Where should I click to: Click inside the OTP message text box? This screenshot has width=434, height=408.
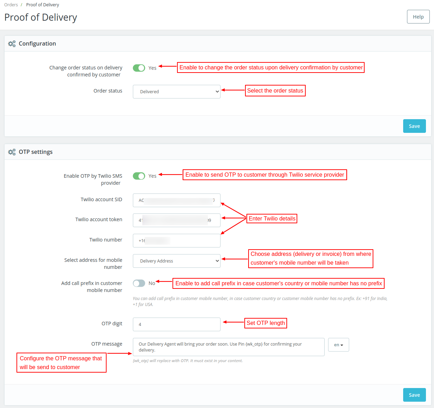tap(228, 347)
